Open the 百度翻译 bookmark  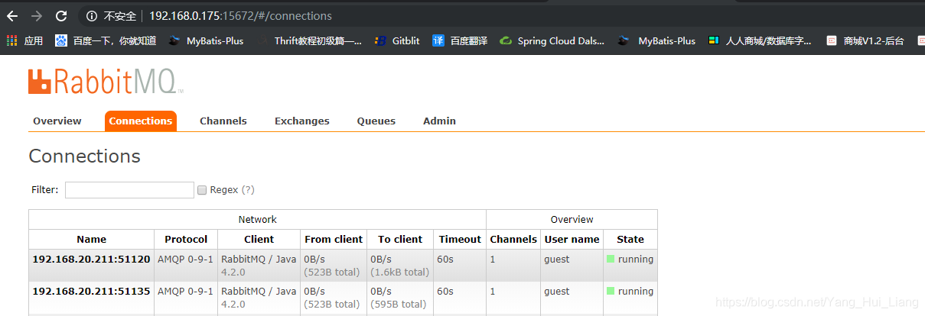[x=460, y=41]
